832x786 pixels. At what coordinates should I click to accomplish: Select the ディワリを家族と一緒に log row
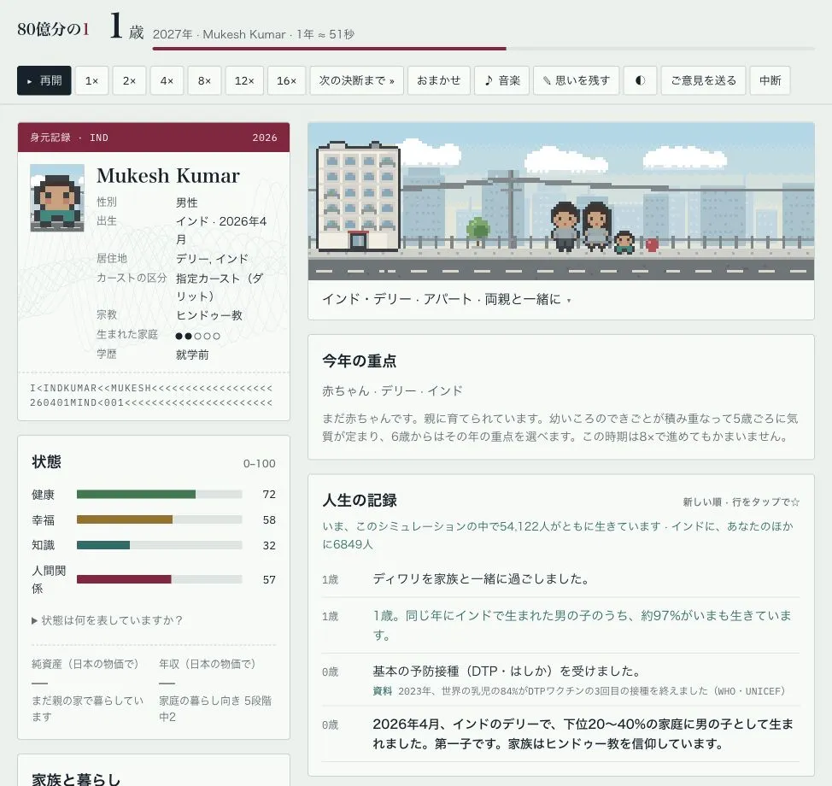click(x=560, y=579)
